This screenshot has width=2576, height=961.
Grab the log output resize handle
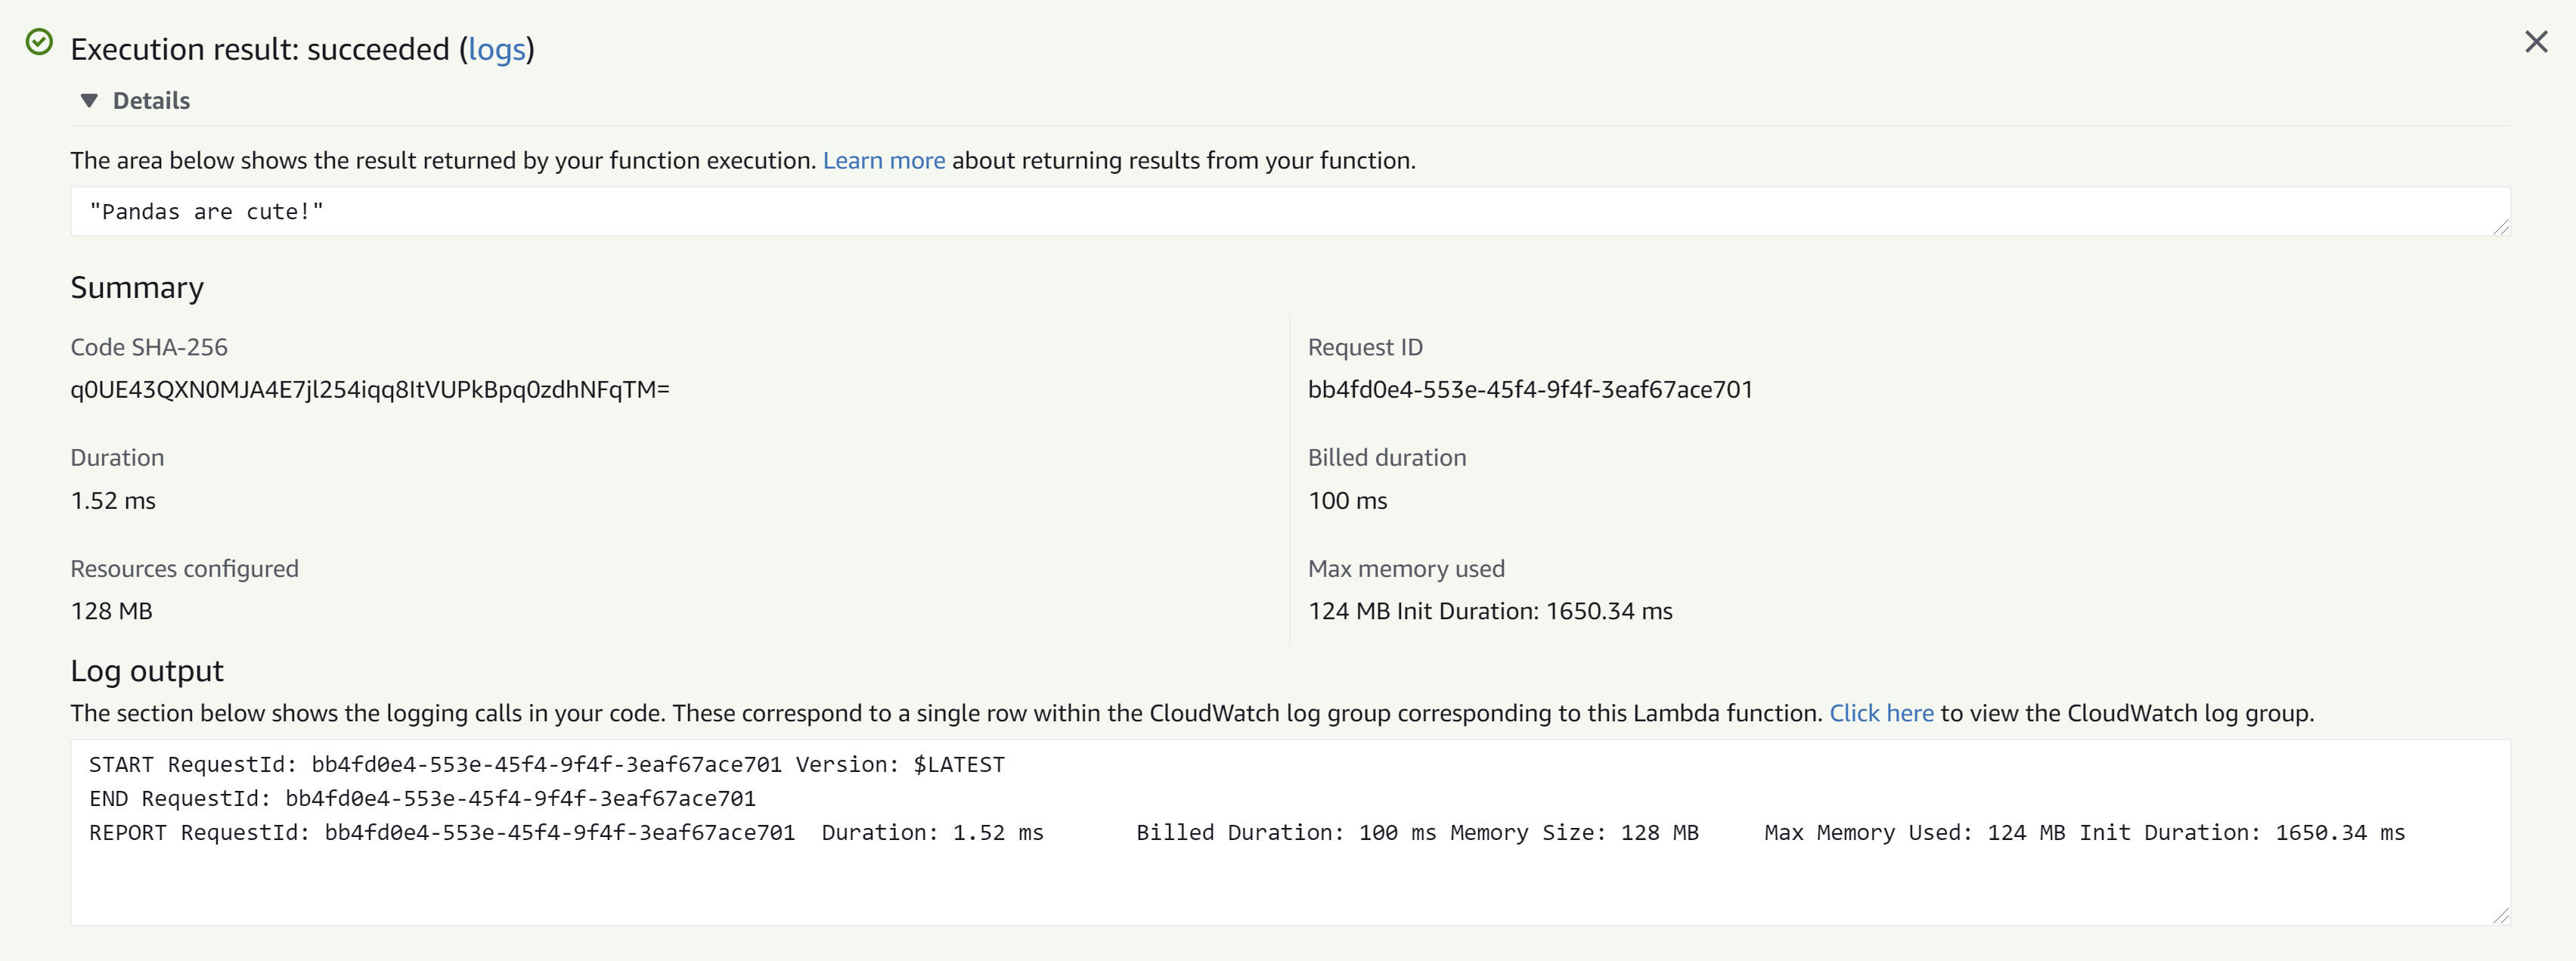2501,915
